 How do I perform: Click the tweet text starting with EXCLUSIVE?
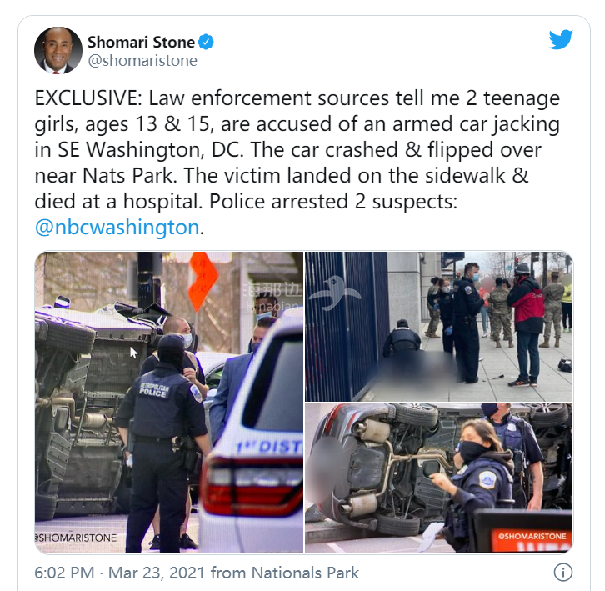click(297, 163)
